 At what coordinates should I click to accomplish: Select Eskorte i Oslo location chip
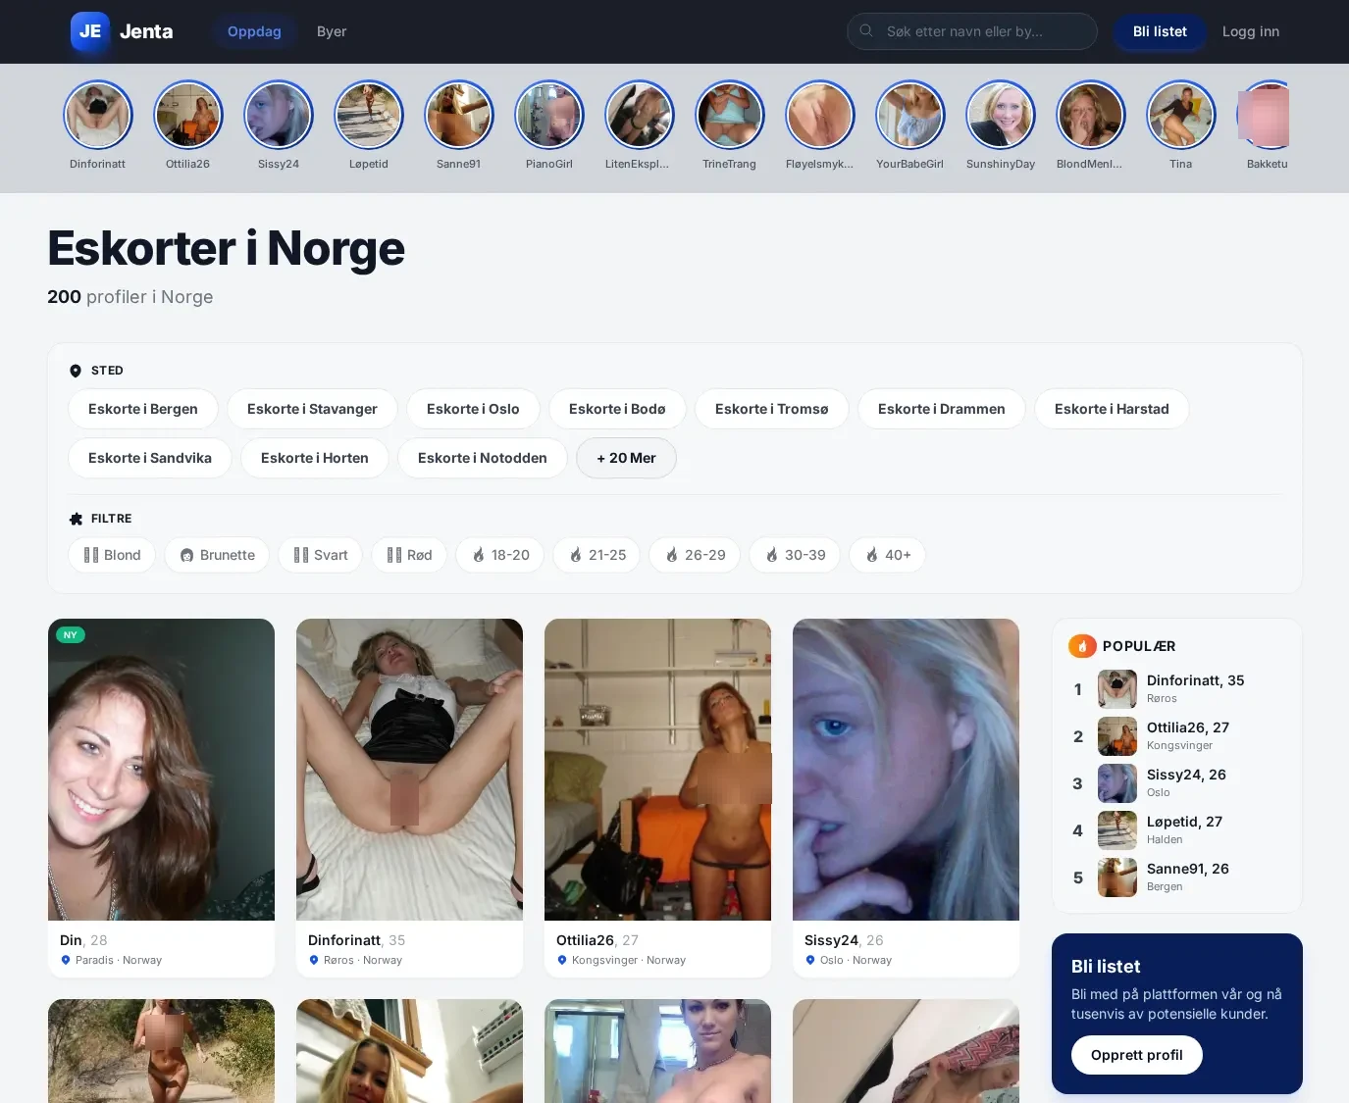tap(473, 409)
